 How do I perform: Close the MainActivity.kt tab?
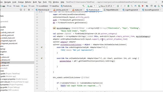click(51, 10)
